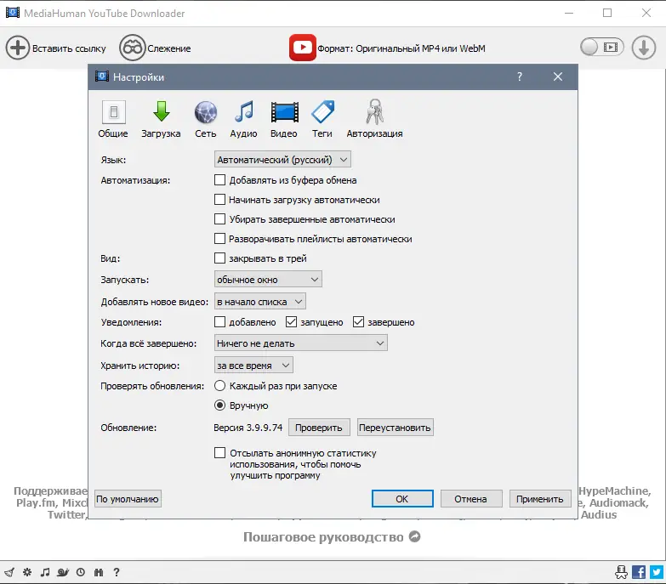
Task: Open the language dropdown 'Автоматический (русский)'
Action: pos(282,160)
